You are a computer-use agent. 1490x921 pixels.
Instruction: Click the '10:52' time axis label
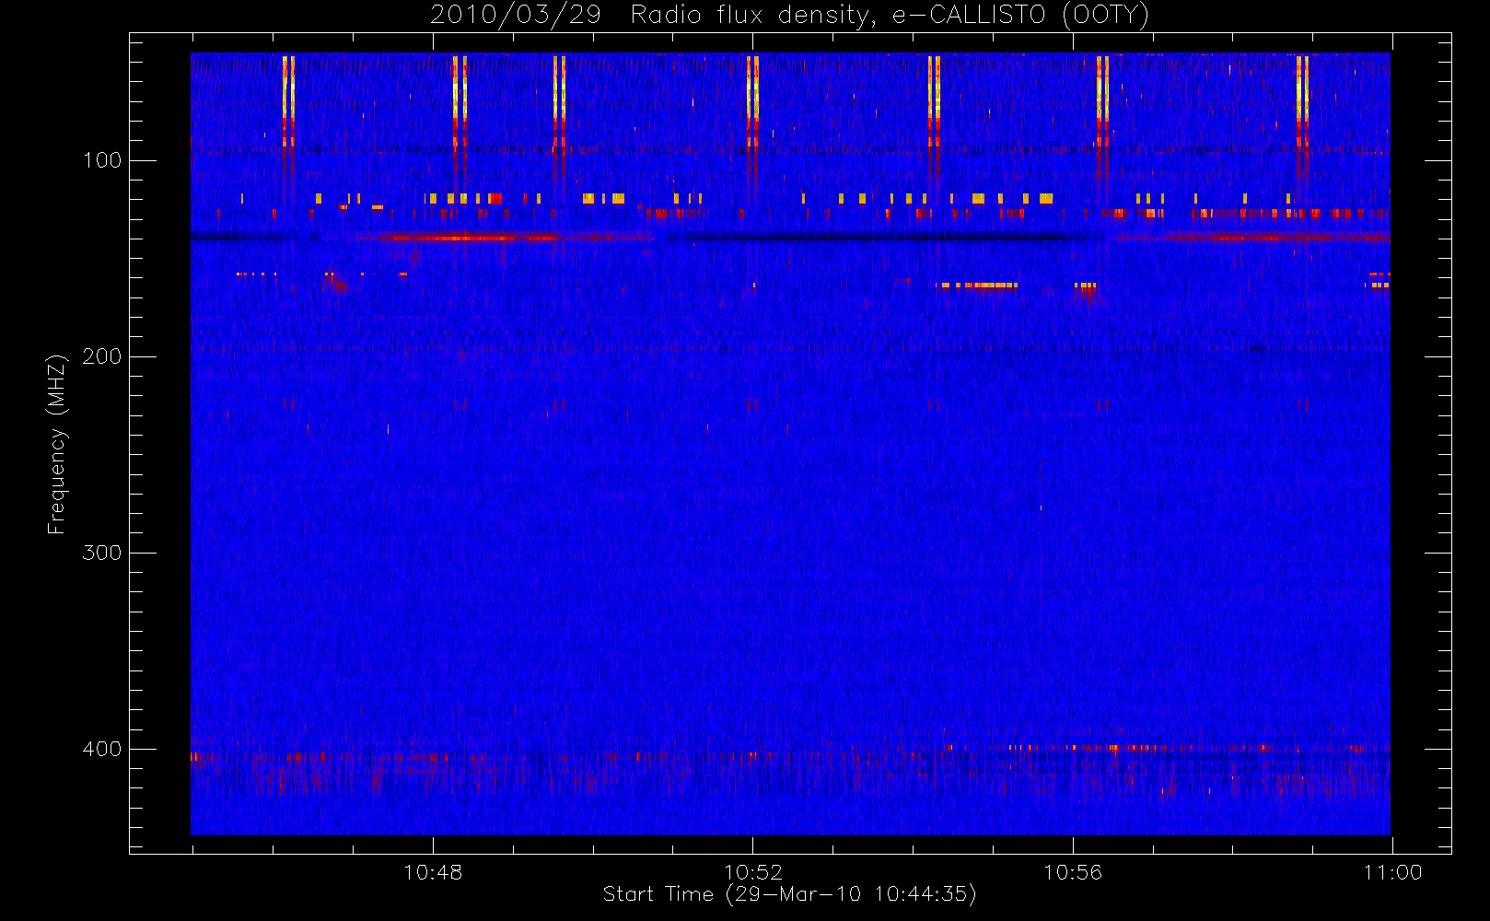coord(752,871)
